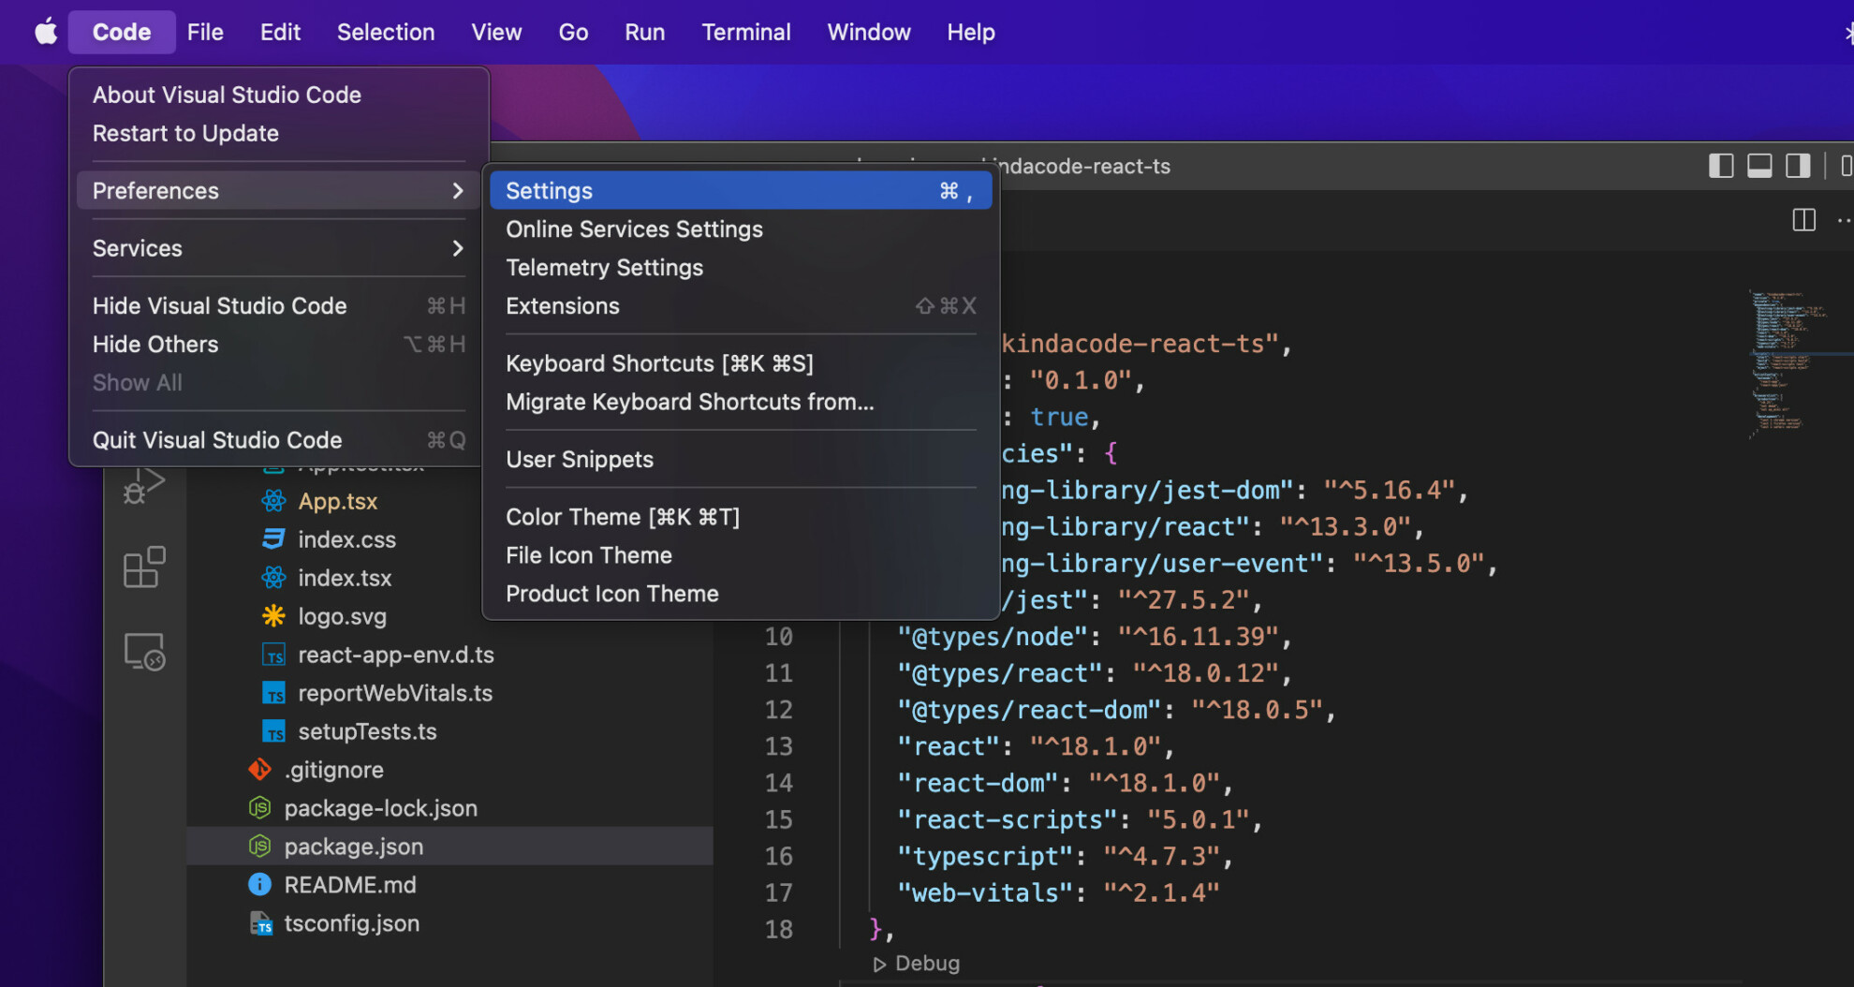1854x987 pixels.
Task: Choose Hide Visual Studio Code
Action: (279, 305)
